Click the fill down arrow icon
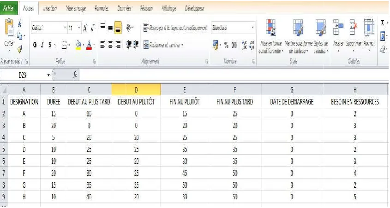The image size is (390, 208). pos(383,37)
